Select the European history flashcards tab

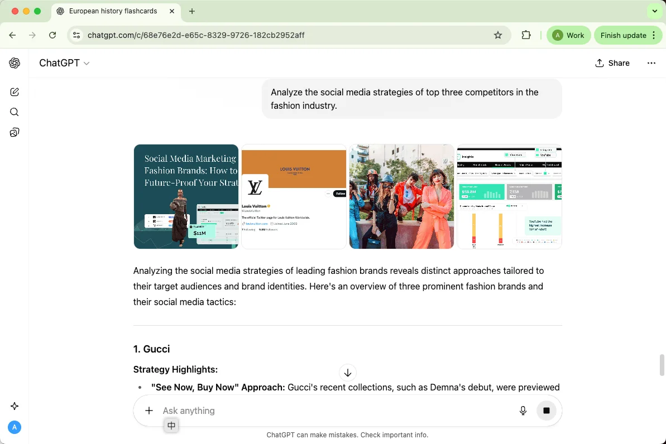coord(113,11)
